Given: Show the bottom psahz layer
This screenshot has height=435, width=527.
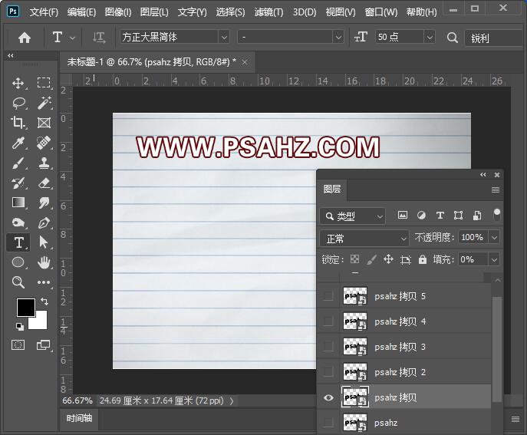Looking at the screenshot, I should [328, 422].
